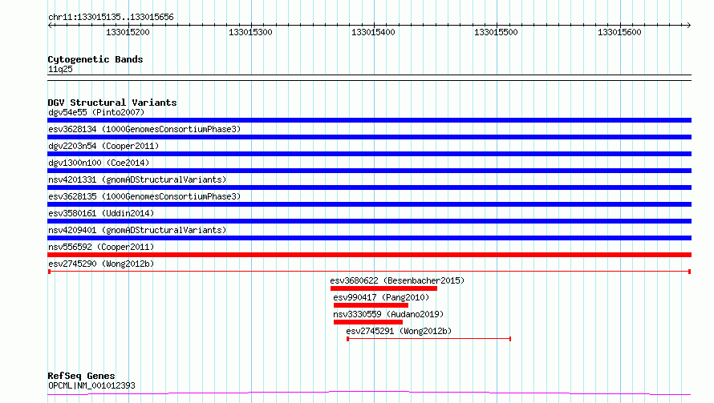Click the OPCML|NM_001012393 gene label
Viewport: 714px width, 403px height.
91,385
